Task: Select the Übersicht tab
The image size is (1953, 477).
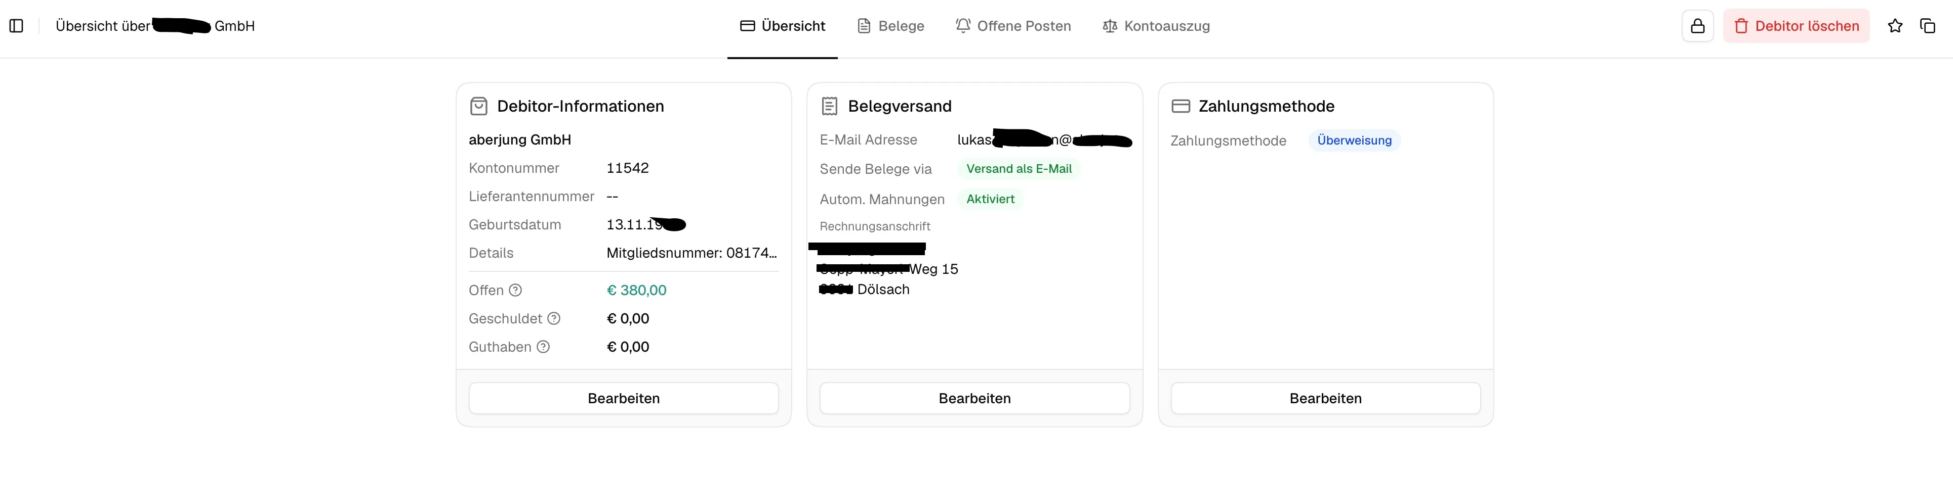Action: (783, 26)
